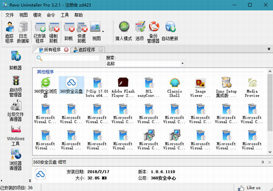The height and width of the screenshot is (191, 273).
Task: Select 启动项管理器 in the sidebar
Action: 15,86
